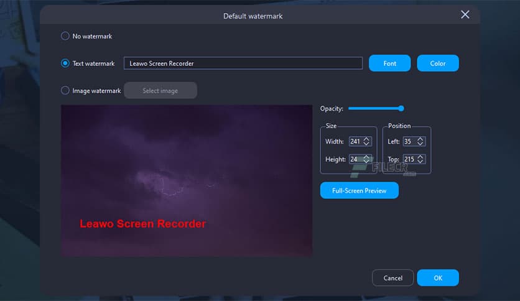Adjust the Opacity slider handle
Viewport: 520px width, 301px height.
coord(401,108)
